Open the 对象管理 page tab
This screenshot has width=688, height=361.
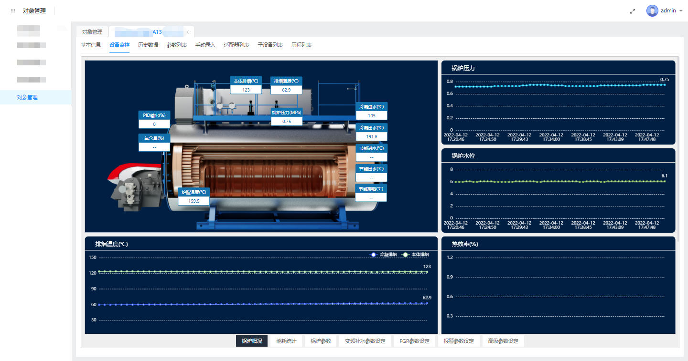pos(92,32)
